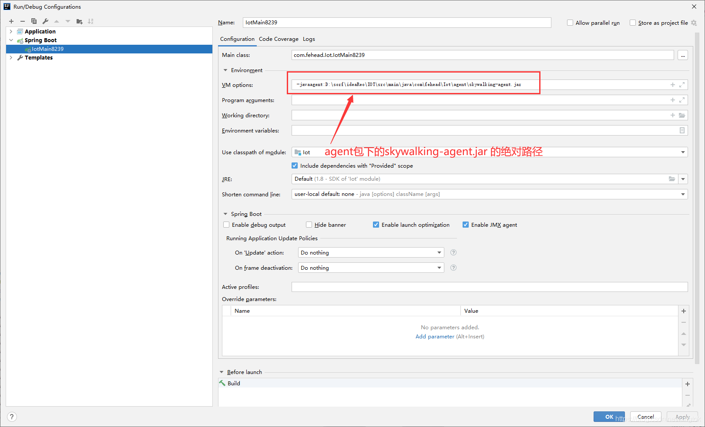Close the Run/Debug Configurations dialog
Screen dimensions: 705x427
[694, 7]
